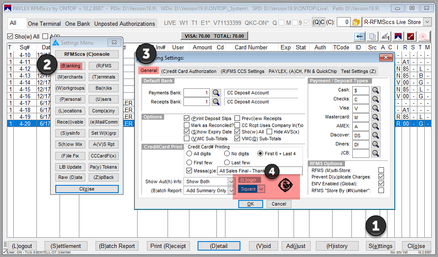The image size is (438, 257).
Task: Switch to Unposted Authorizations tab
Action: click(x=125, y=24)
